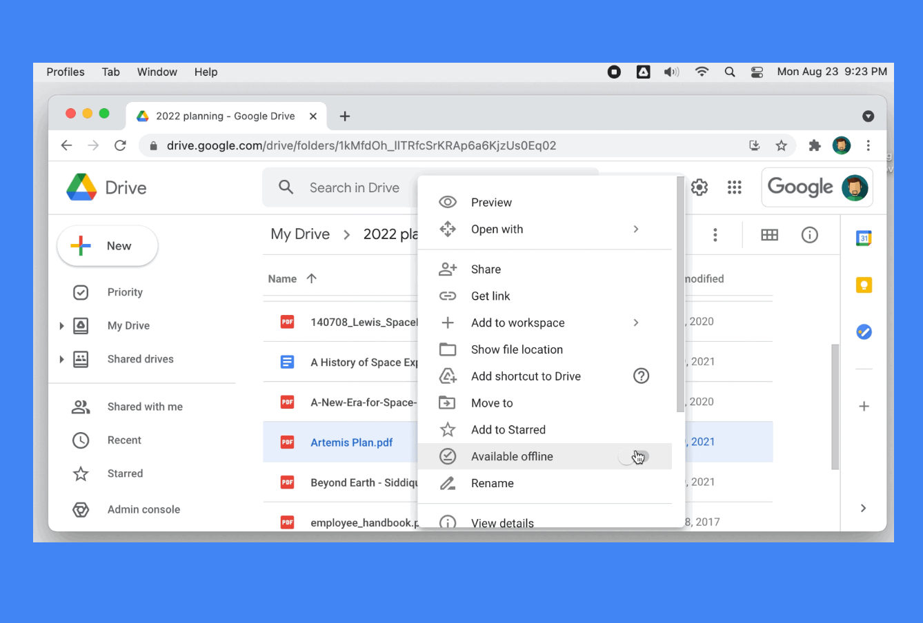This screenshot has height=623, width=923.
Task: Click the Google account avatar
Action: [x=855, y=187]
